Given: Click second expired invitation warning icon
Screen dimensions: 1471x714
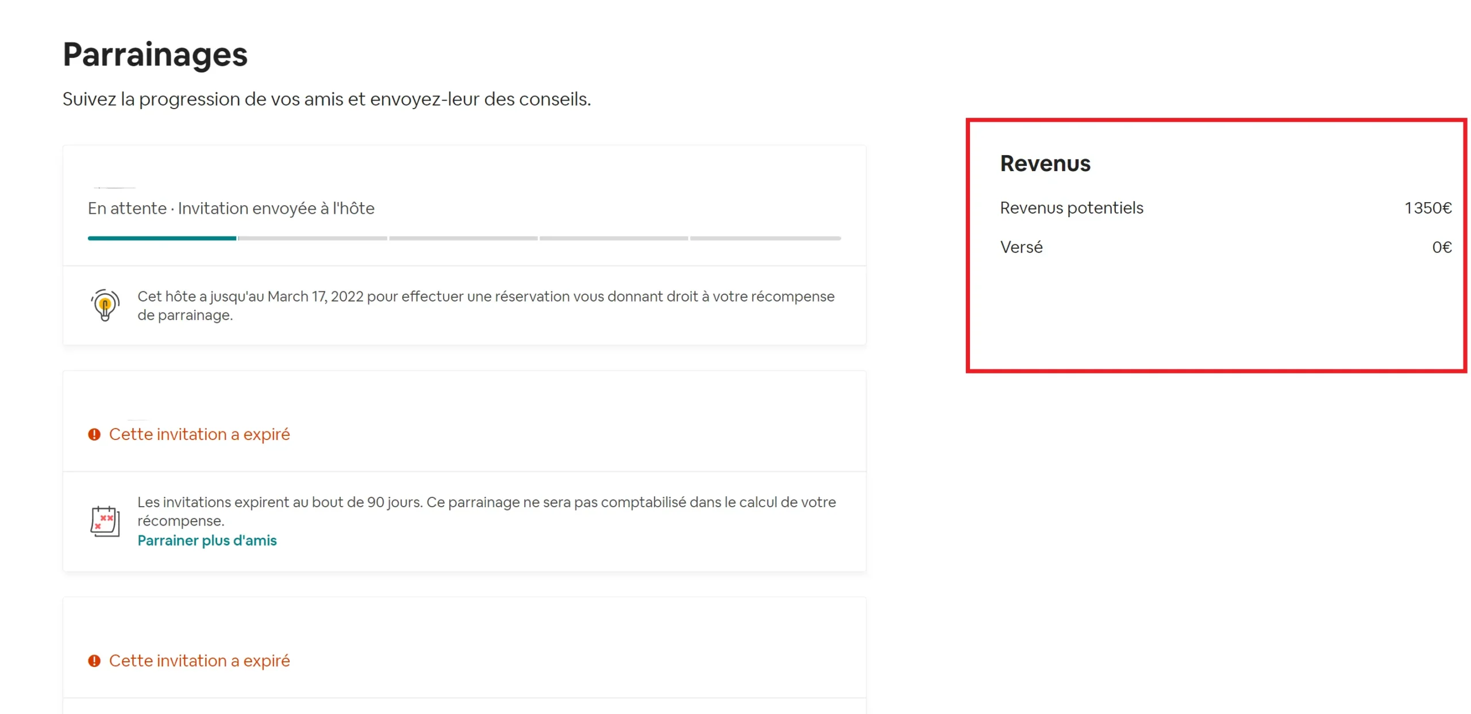Looking at the screenshot, I should [94, 661].
